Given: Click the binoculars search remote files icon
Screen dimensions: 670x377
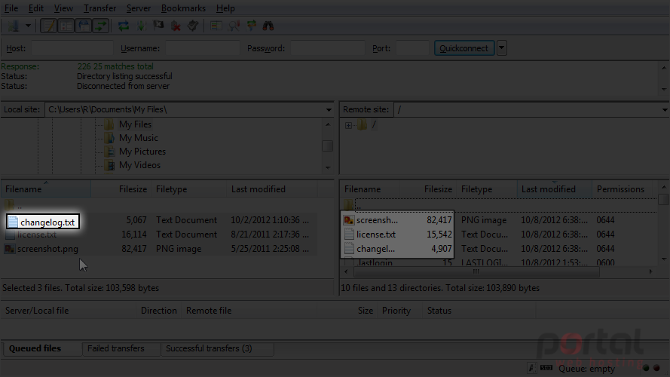Looking at the screenshot, I should click(268, 26).
